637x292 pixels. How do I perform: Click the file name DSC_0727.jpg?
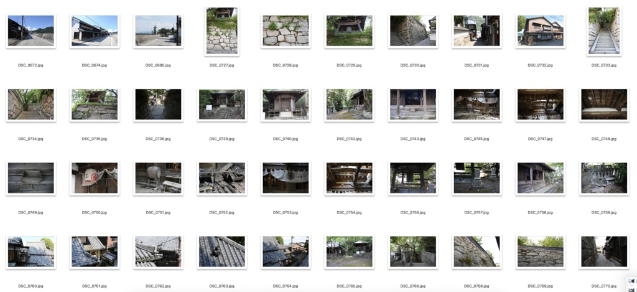pyautogui.click(x=222, y=65)
